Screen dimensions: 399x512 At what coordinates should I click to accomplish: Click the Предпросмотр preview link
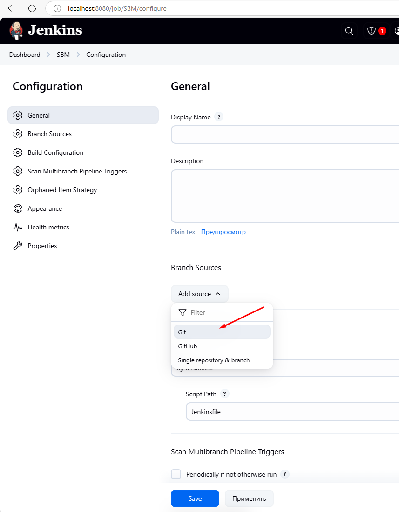coord(223,232)
